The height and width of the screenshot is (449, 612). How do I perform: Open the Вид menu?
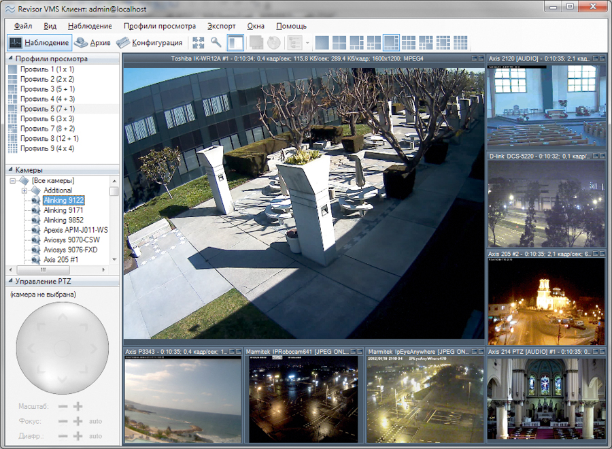pyautogui.click(x=50, y=26)
